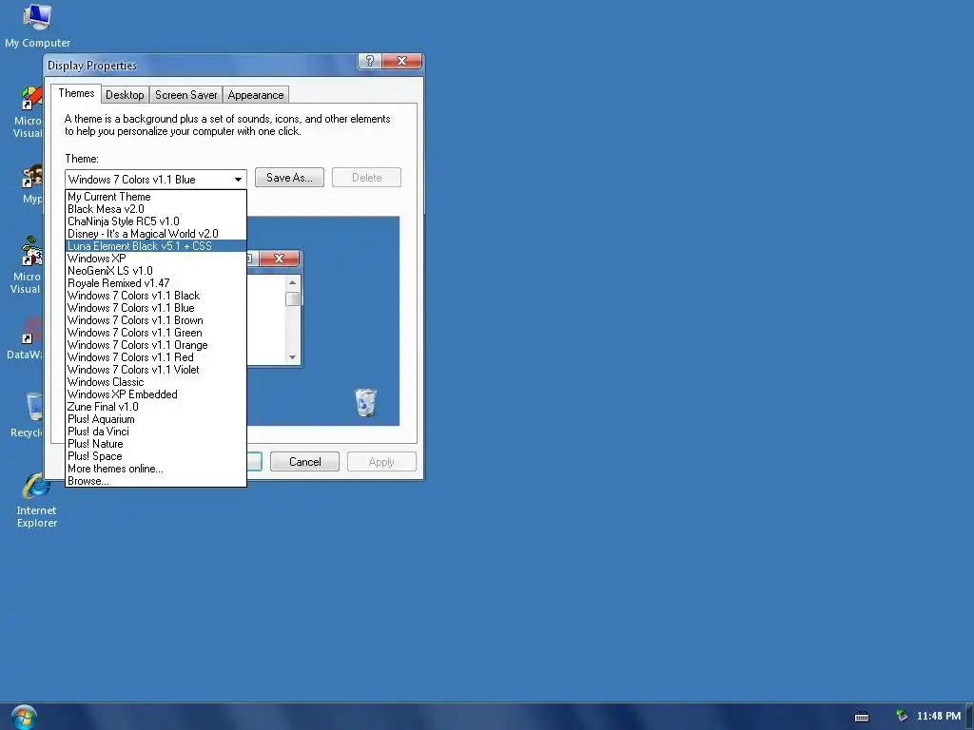Click the preview window close button

pos(279,259)
